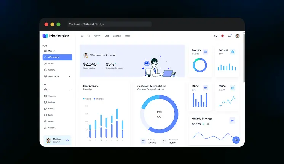Click the Modernize logo
The height and width of the screenshot is (164, 284).
click(x=56, y=36)
